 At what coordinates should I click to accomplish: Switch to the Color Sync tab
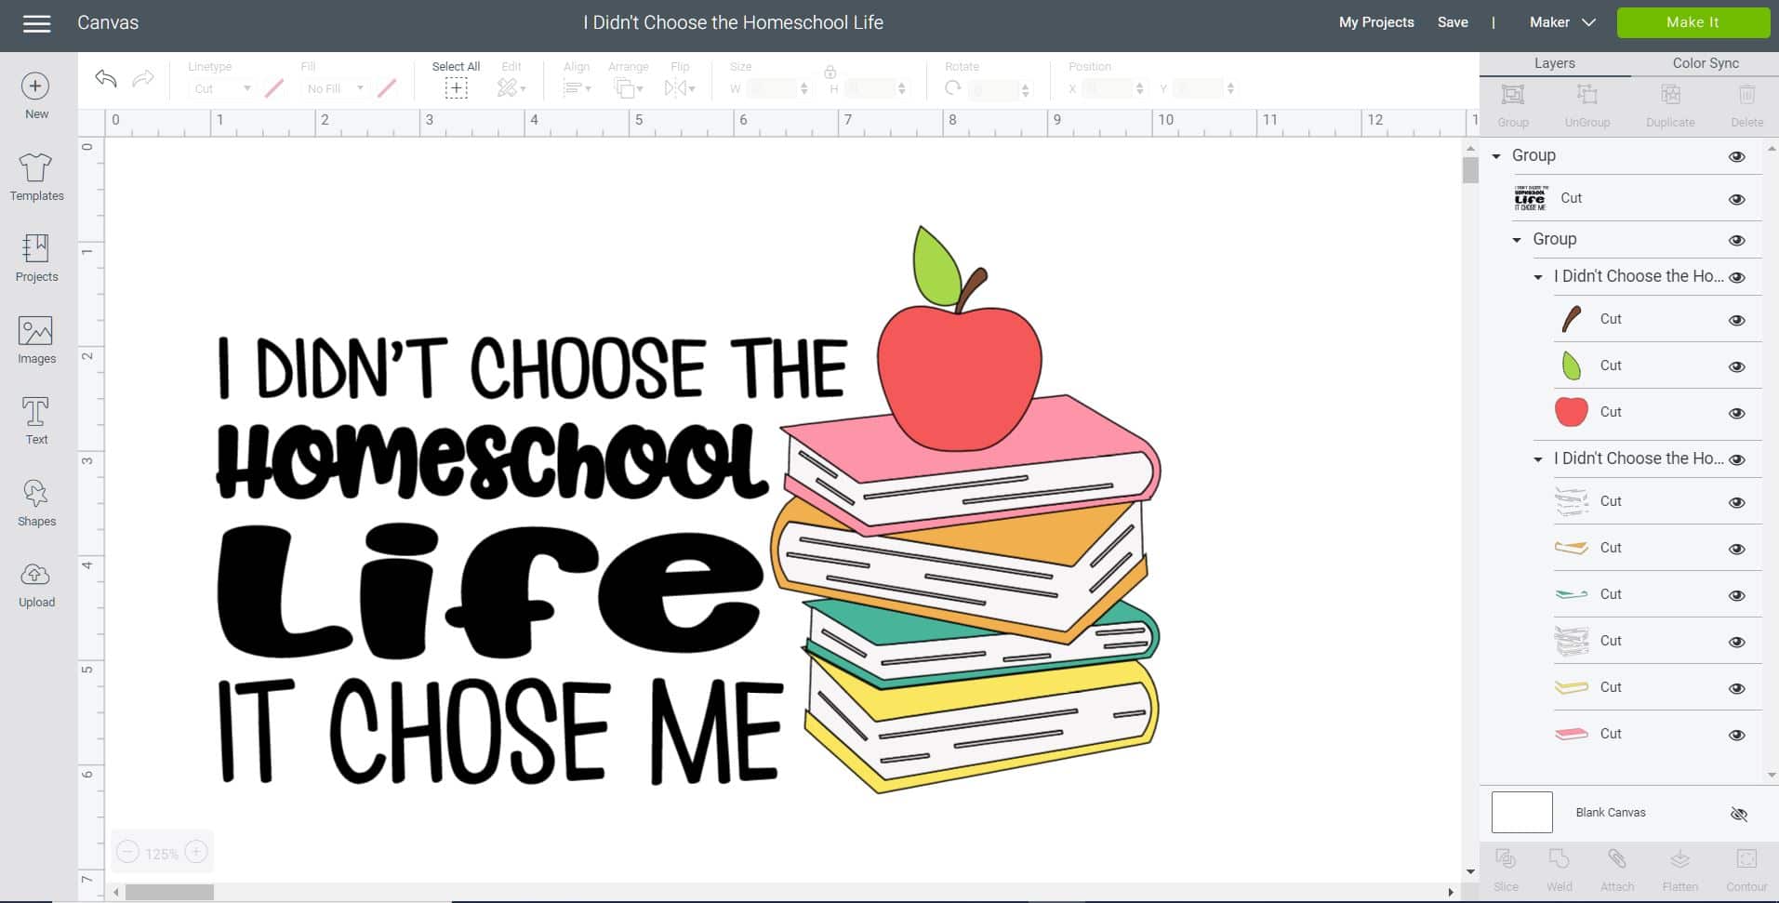click(x=1705, y=63)
